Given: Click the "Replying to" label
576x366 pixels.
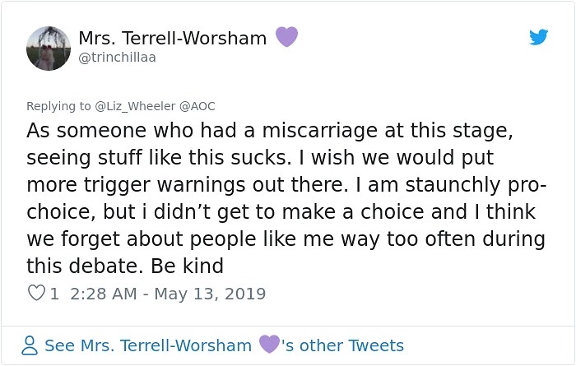Looking at the screenshot, I should click(x=56, y=106).
